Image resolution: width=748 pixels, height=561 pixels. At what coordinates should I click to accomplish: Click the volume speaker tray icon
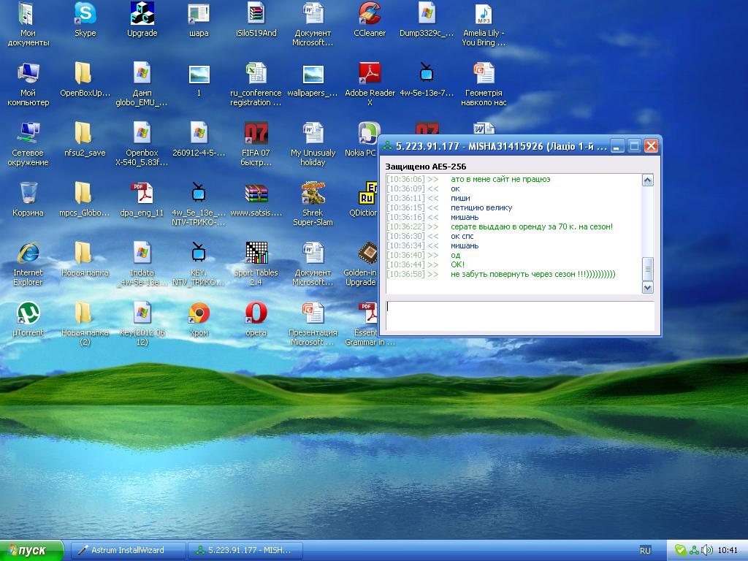pos(707,551)
